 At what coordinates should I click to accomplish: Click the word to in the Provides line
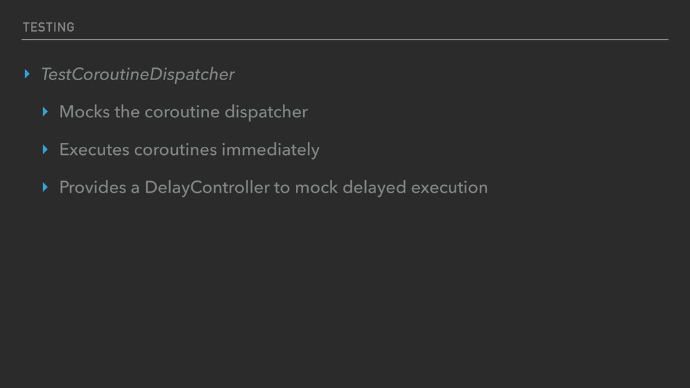tap(282, 188)
